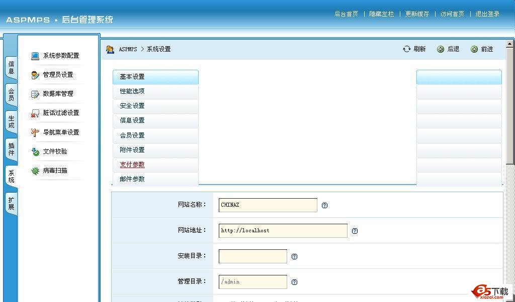
Task: Switch to the 扩展 vertical tab
Action: pos(11,204)
